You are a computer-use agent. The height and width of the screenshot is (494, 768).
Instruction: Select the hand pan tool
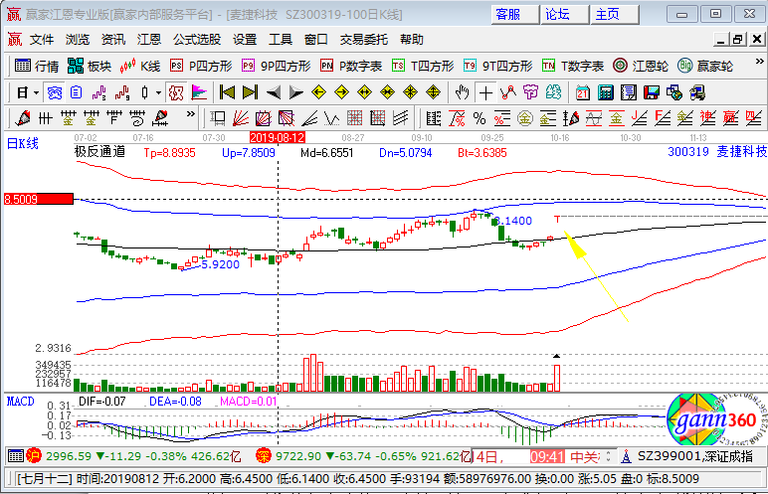462,92
